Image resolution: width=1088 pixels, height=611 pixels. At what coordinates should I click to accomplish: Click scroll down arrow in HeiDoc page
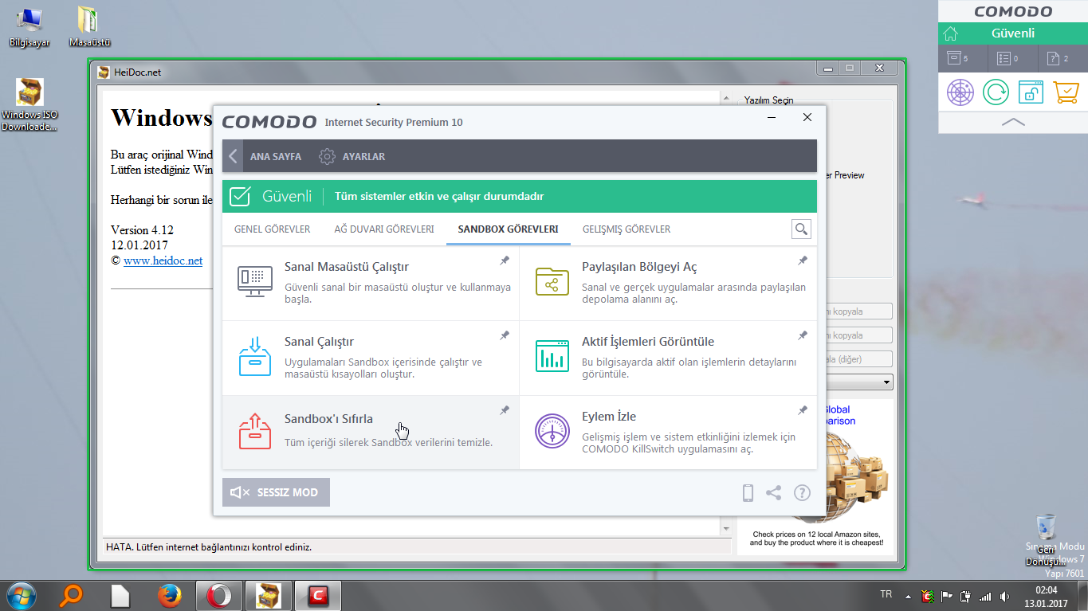(725, 528)
